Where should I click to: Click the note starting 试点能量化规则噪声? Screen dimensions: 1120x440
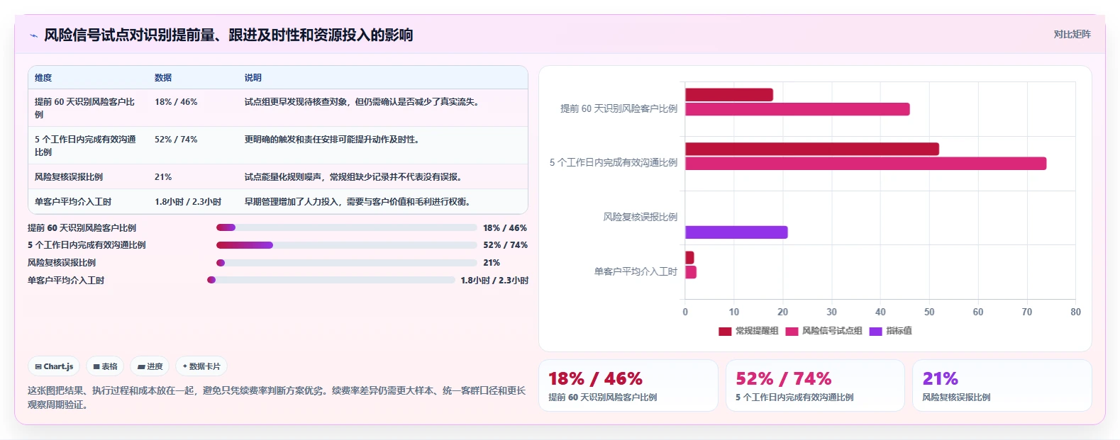[x=355, y=177]
